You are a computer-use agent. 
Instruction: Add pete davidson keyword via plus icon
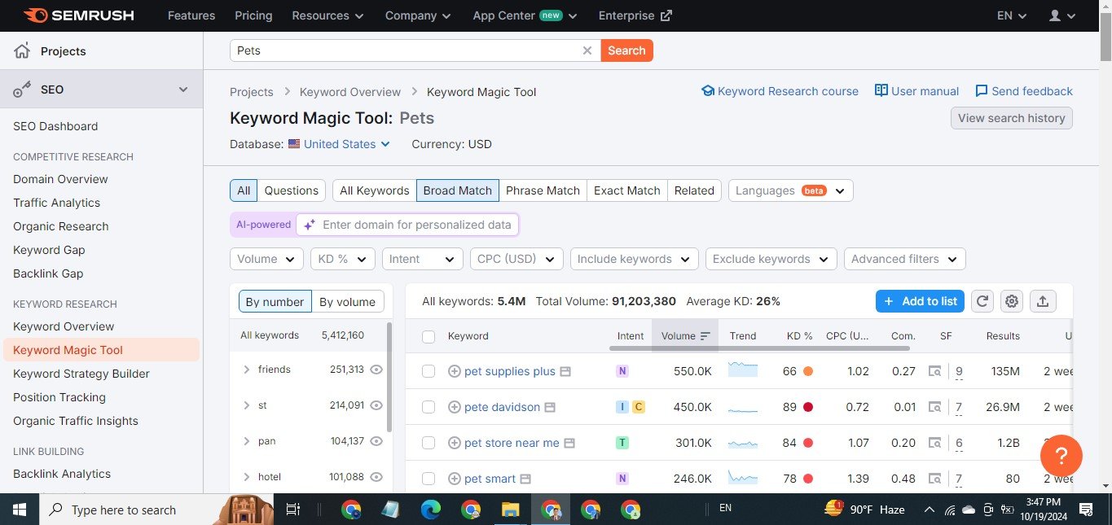point(455,407)
